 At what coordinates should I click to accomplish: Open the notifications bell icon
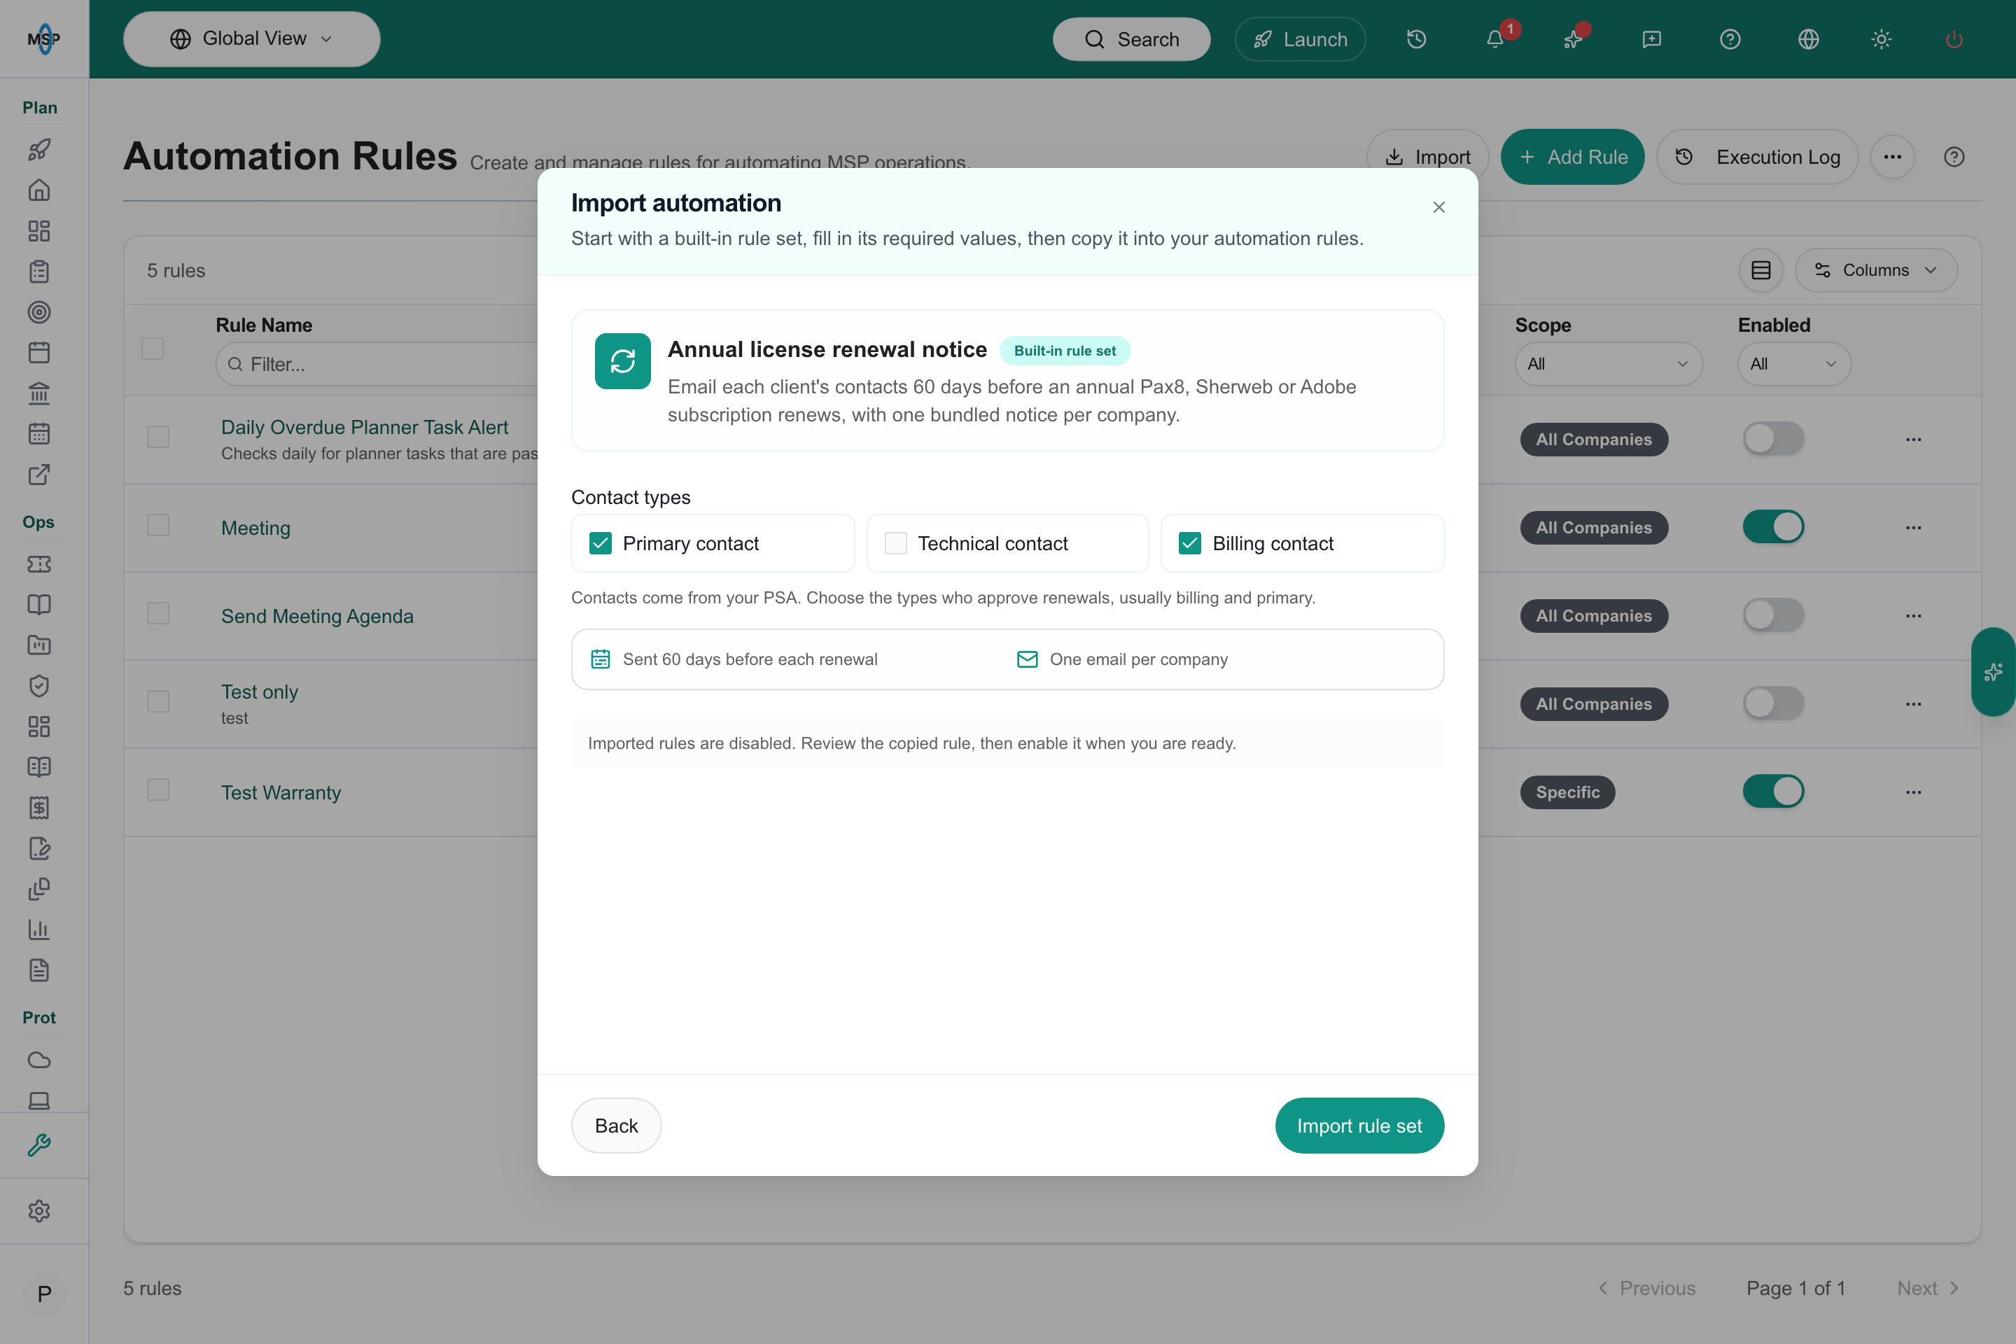tap(1495, 39)
